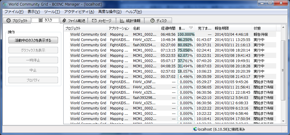Viewport: 290px width, 135px height.
Task: Open the 高度な操作(D) menu
Action: [110, 12]
